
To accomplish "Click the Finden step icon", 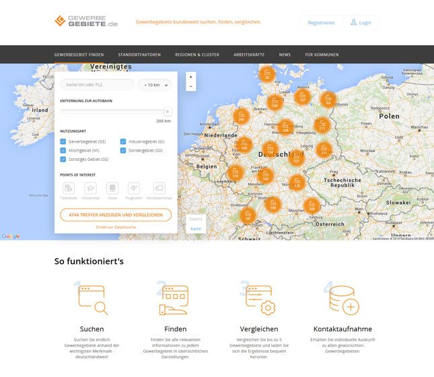I will click(174, 300).
